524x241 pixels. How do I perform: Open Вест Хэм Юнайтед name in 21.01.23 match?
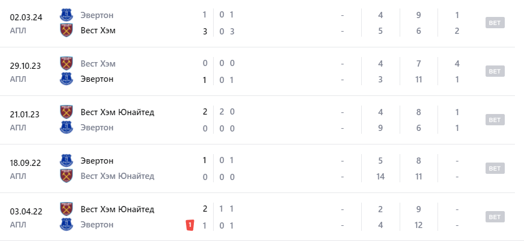[117, 112]
